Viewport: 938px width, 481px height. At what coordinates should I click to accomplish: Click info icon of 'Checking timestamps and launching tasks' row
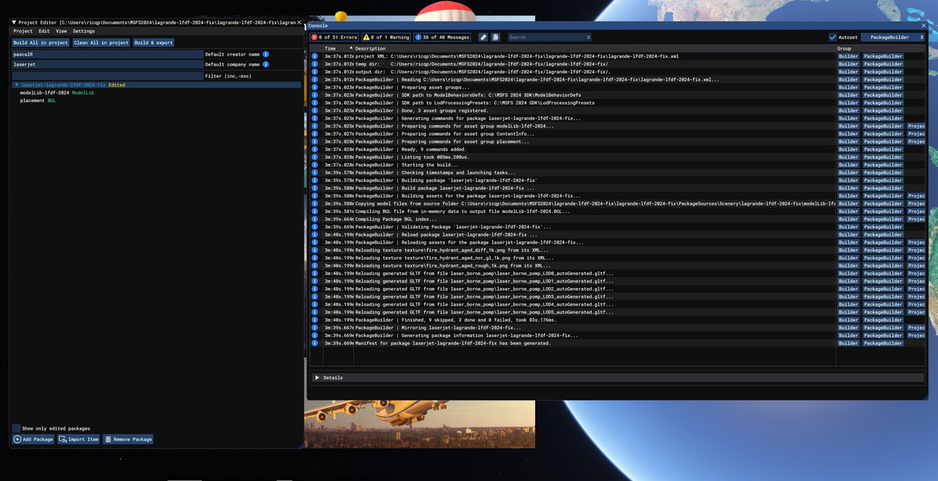[x=315, y=173]
